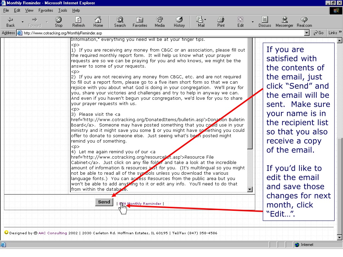
Task: Click the page vertical scrollbar thumb
Action: (339, 186)
